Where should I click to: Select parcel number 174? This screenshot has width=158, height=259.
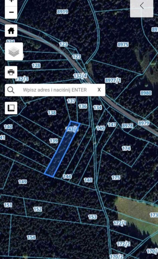126,148
